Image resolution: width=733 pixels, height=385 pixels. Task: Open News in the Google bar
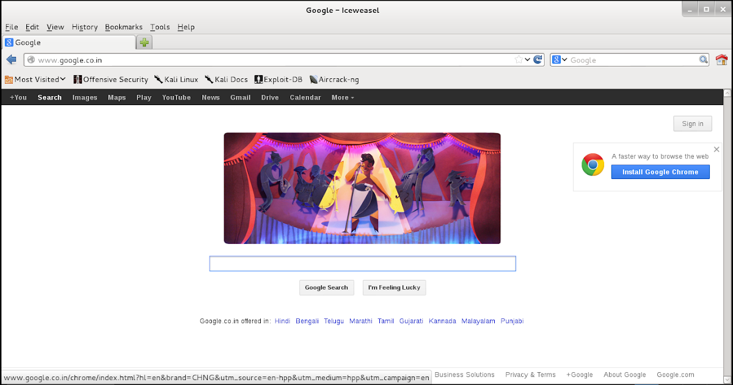(x=211, y=98)
